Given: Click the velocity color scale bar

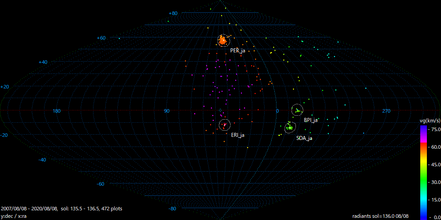Looking at the screenshot, I should pyautogui.click(x=423, y=172).
